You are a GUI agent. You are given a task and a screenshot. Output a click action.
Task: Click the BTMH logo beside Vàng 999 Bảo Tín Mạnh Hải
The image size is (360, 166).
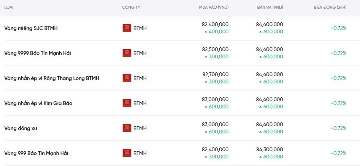(127, 153)
